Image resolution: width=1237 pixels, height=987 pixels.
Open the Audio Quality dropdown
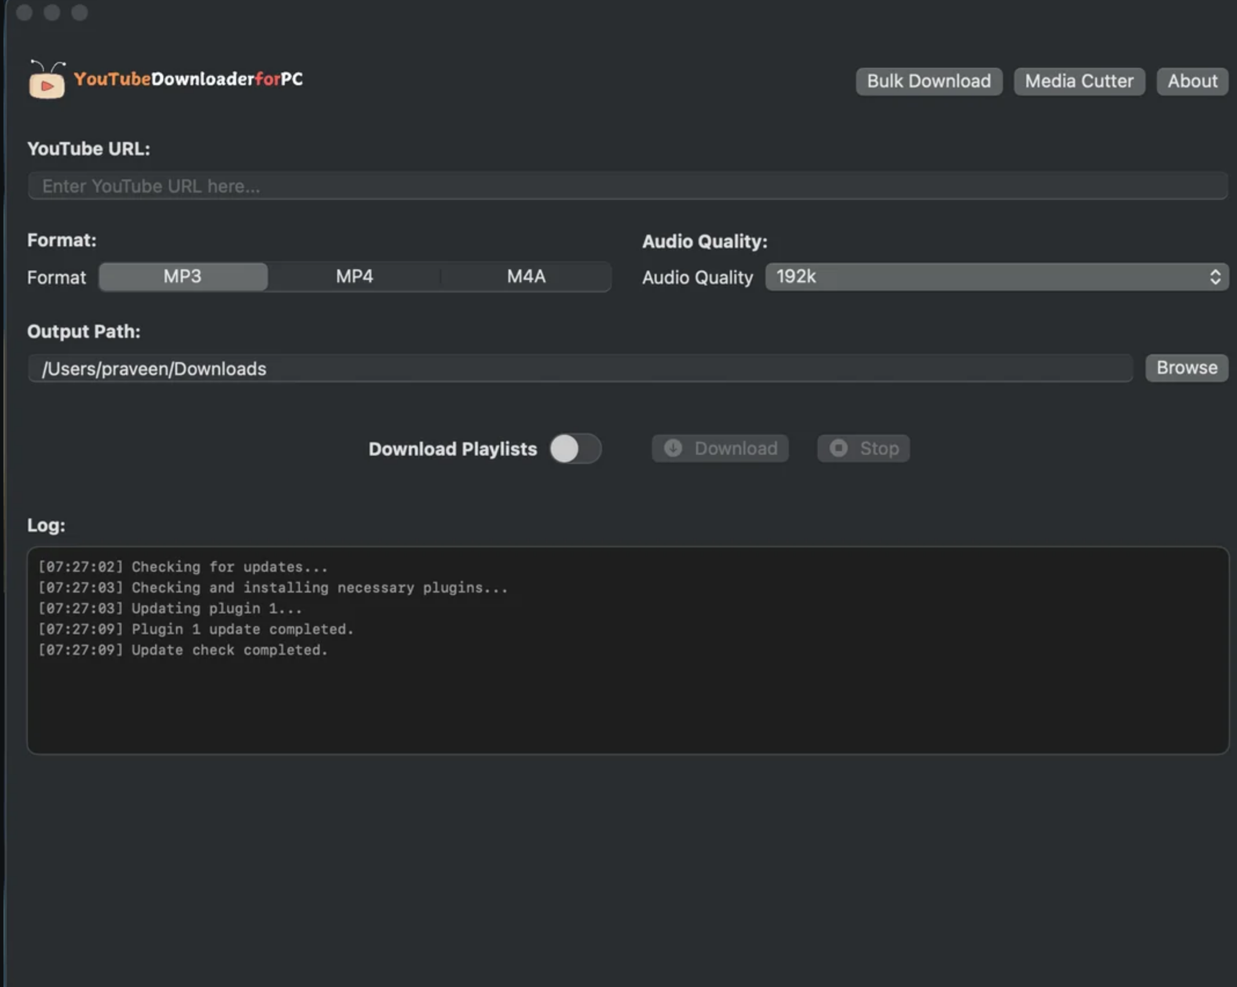[996, 276]
